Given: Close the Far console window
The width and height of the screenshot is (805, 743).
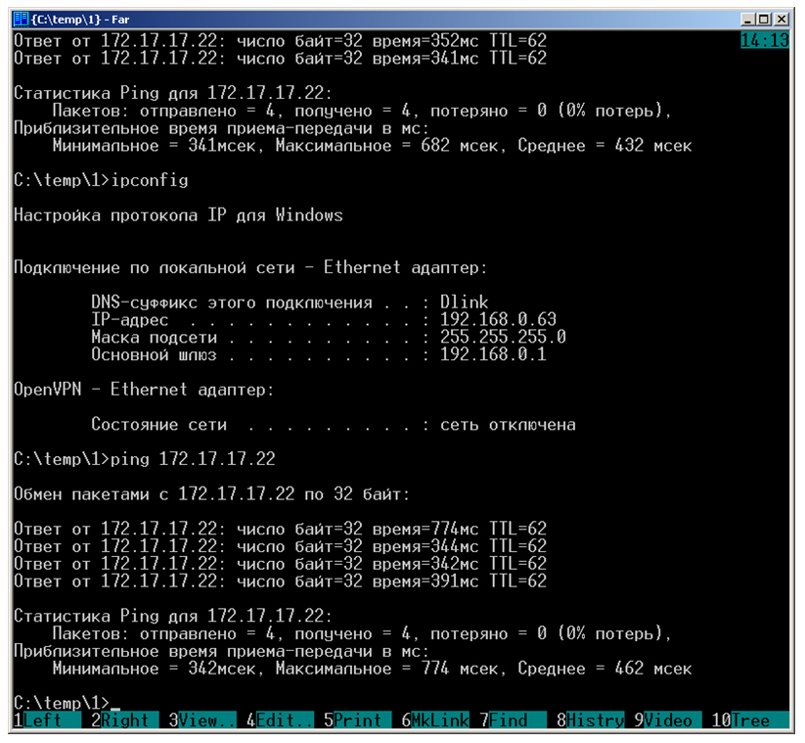Looking at the screenshot, I should pyautogui.click(x=783, y=18).
